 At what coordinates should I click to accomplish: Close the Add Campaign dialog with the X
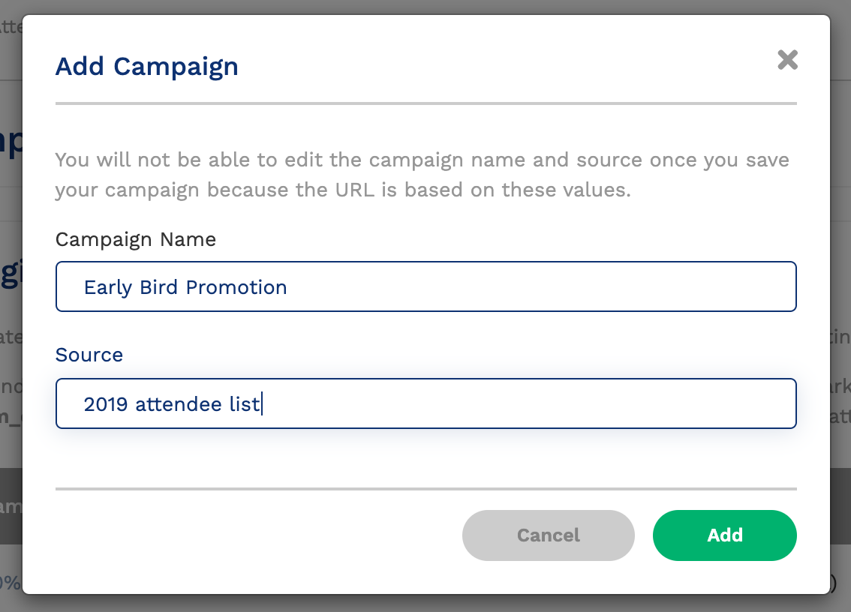[787, 60]
